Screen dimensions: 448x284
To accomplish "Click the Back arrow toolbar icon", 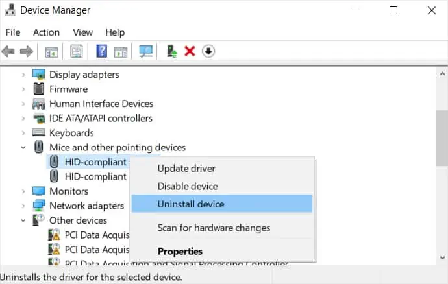I will pos(8,52).
